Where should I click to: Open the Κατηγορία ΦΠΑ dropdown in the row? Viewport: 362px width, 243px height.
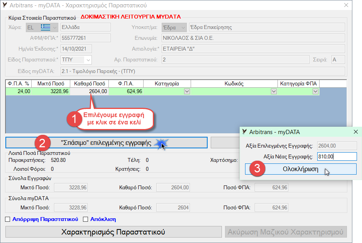coord(315,91)
